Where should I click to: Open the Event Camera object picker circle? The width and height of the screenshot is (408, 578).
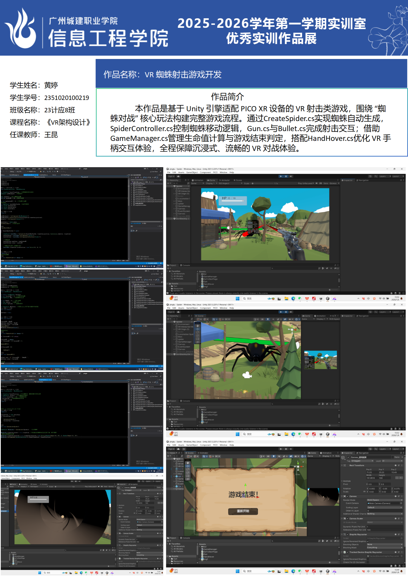[x=401, y=503]
